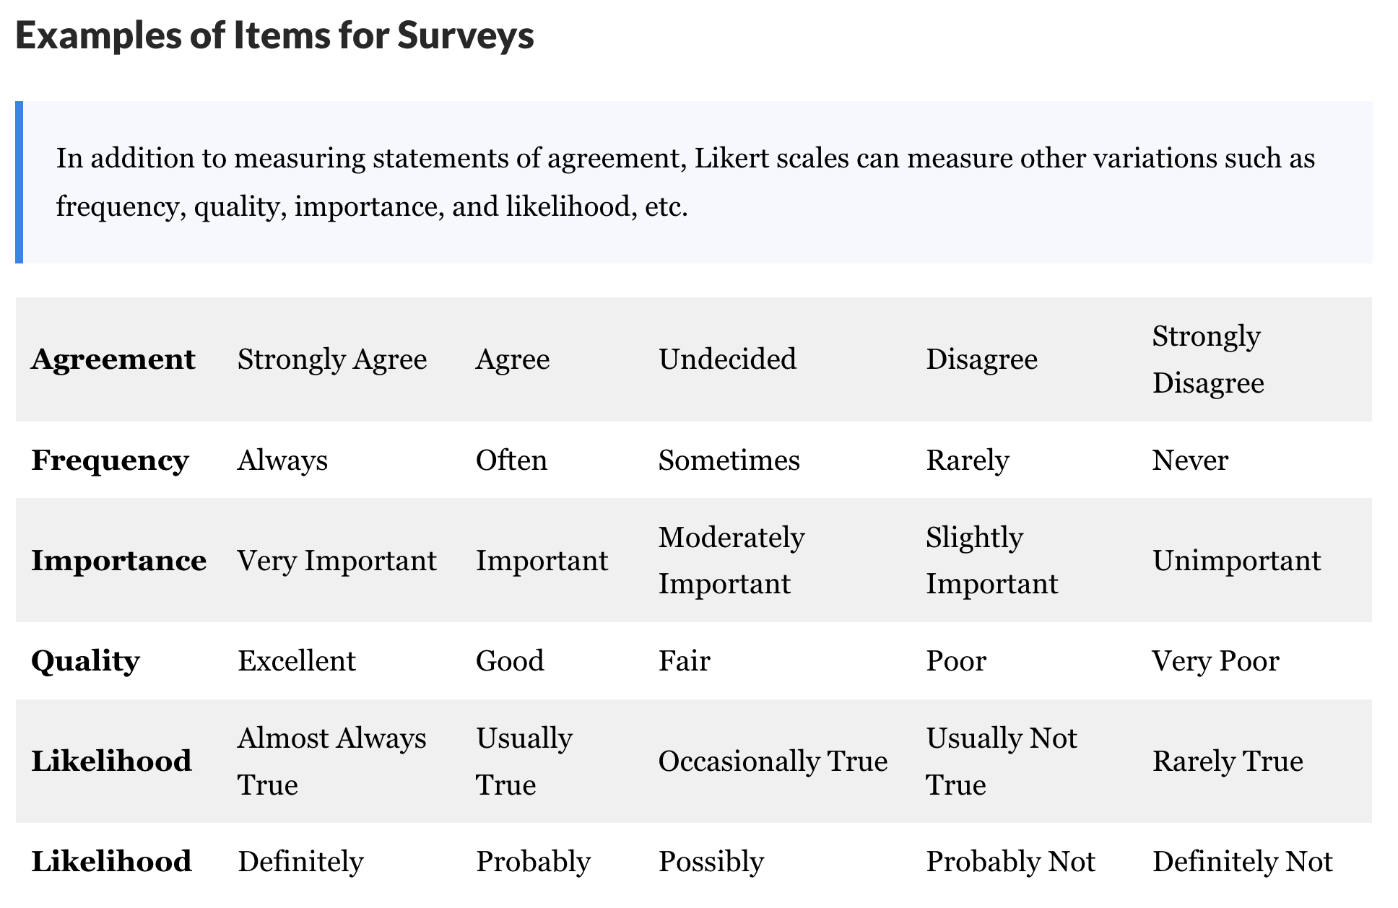Click the 'Definitely Not' cell
The height and width of the screenshot is (908, 1398).
(1242, 862)
